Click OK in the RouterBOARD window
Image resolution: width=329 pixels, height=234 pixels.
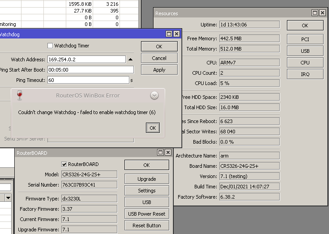pyautogui.click(x=147, y=165)
